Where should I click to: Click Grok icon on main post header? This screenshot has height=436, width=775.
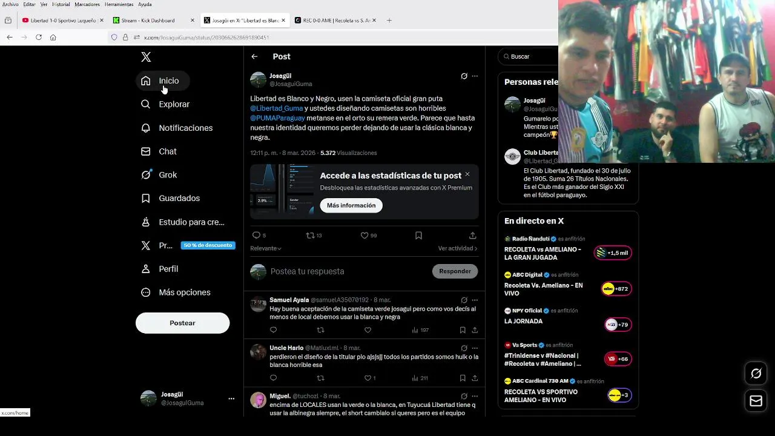[x=464, y=76]
